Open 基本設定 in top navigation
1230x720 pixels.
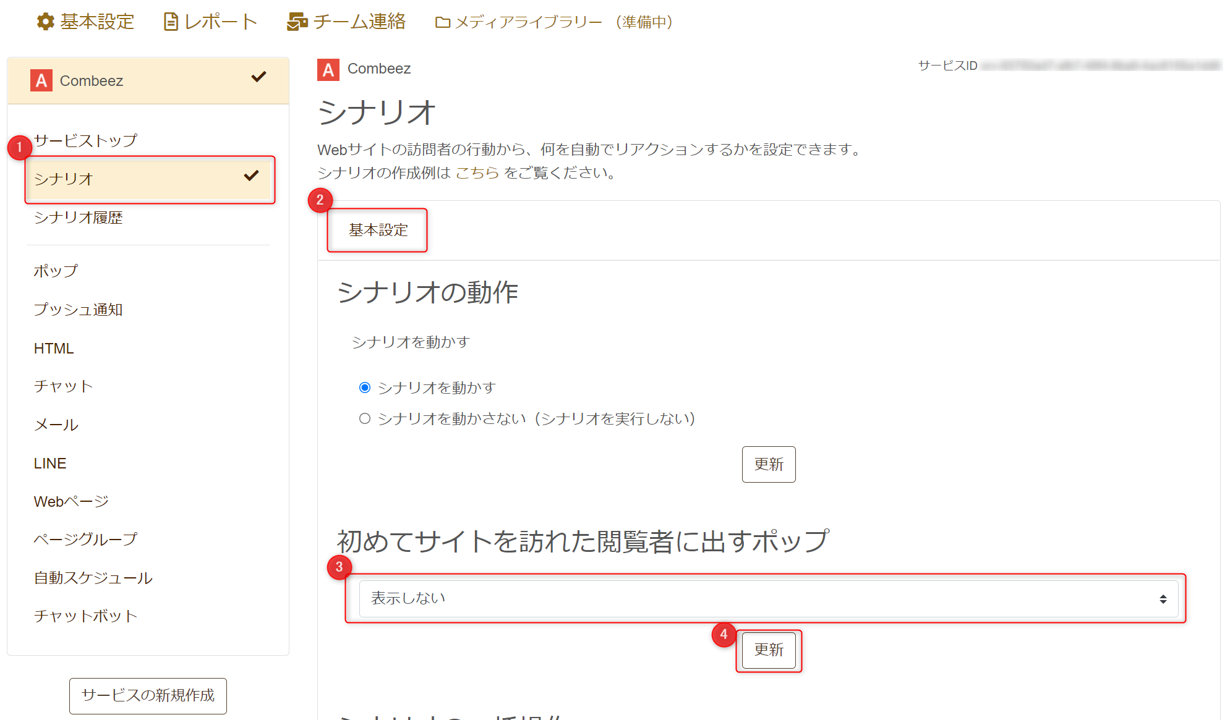[x=85, y=22]
